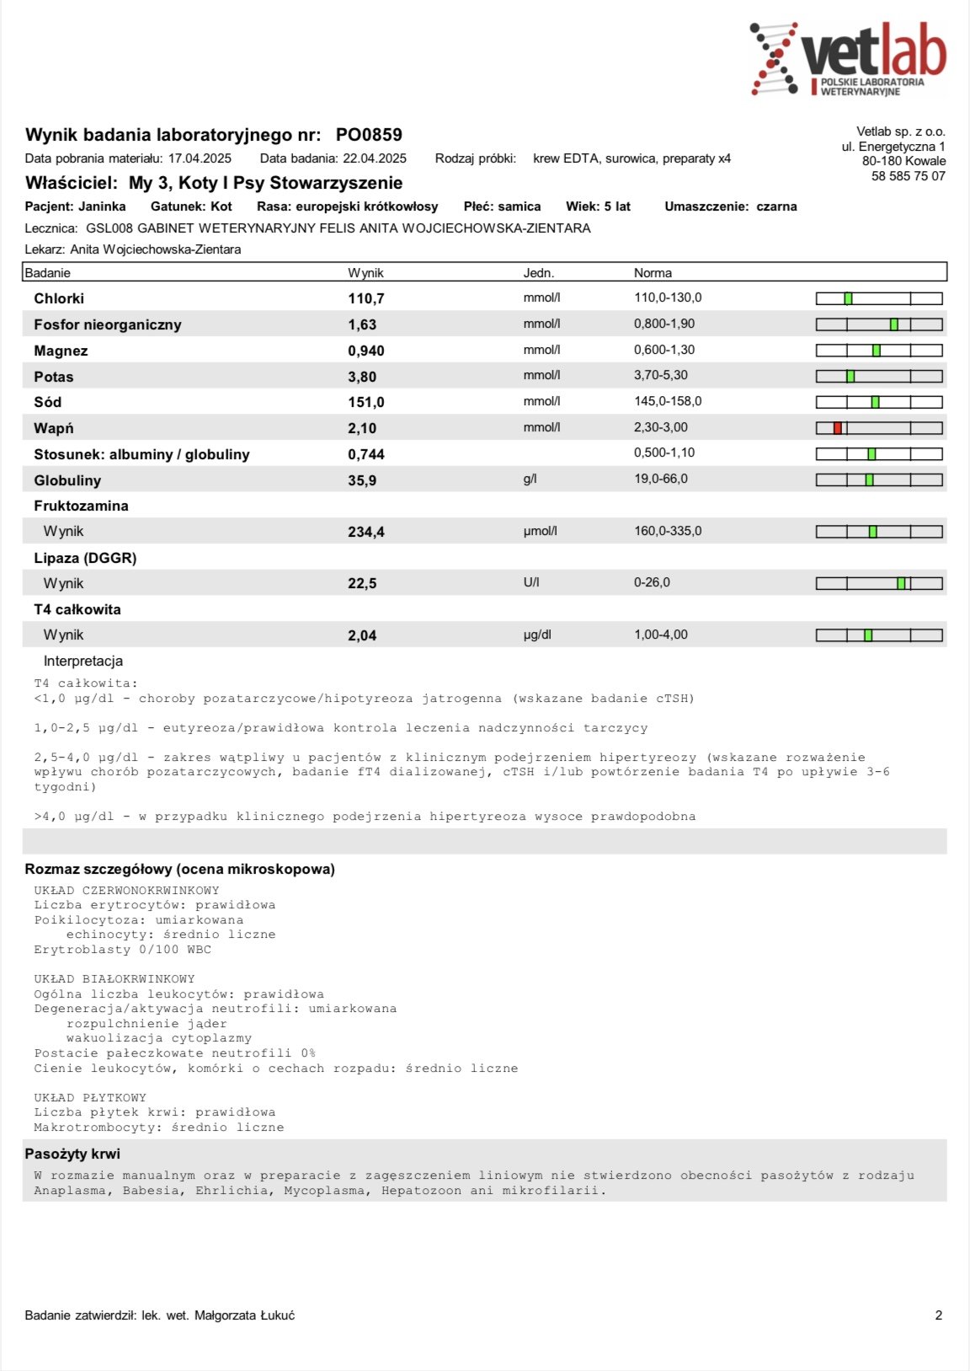970x1371 pixels.
Task: Click the UKŁAD BIAŁOKRWINKOWY line
Action: [115, 979]
